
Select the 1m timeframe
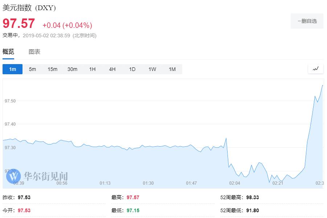tap(13, 69)
